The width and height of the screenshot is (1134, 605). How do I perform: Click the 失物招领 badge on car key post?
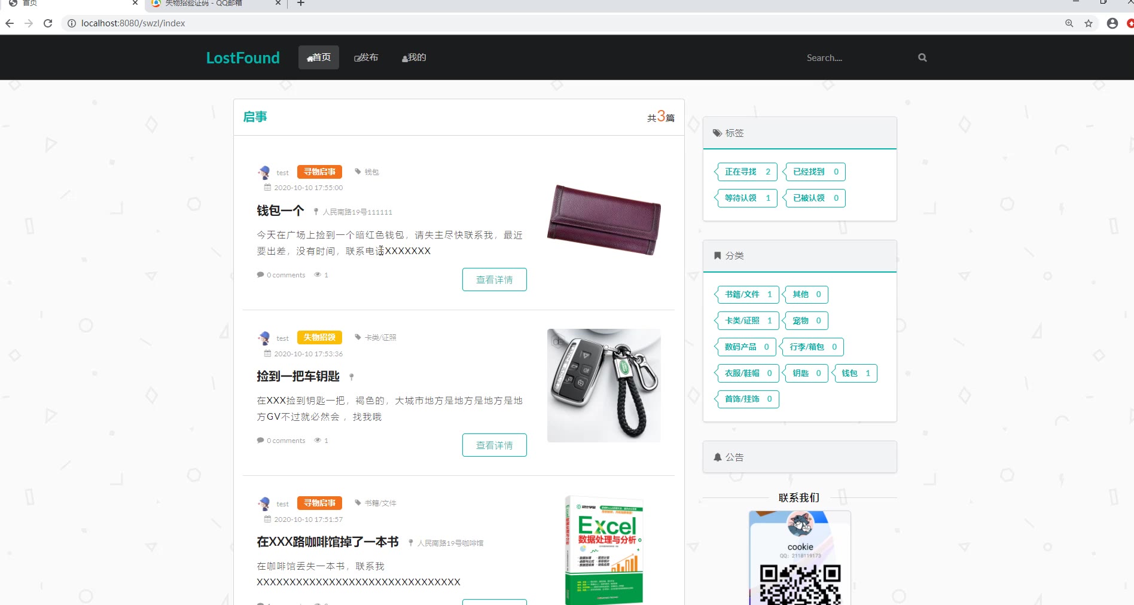click(x=319, y=337)
